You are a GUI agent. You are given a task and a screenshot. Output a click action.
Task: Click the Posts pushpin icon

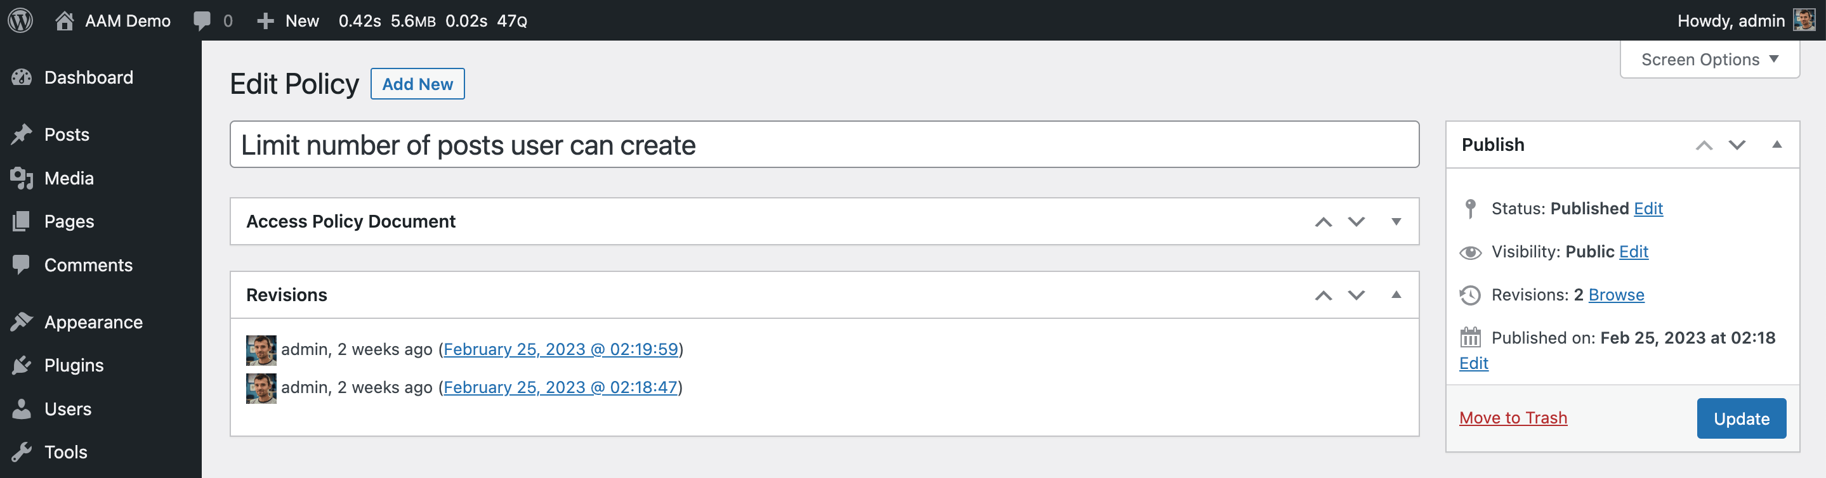[x=22, y=134]
